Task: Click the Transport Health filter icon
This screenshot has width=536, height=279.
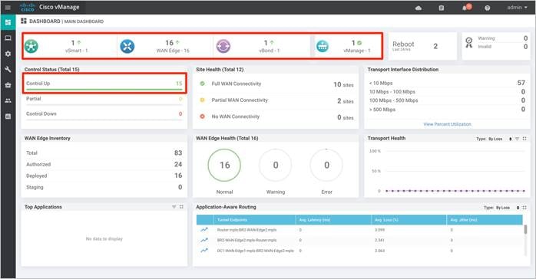Action: 518,139
